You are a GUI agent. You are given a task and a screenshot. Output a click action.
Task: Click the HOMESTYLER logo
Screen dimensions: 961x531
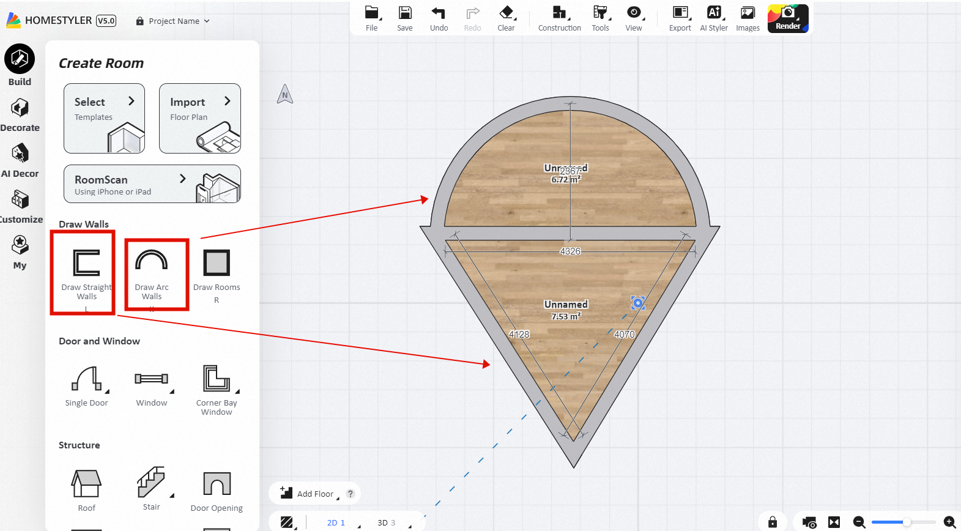(x=49, y=20)
